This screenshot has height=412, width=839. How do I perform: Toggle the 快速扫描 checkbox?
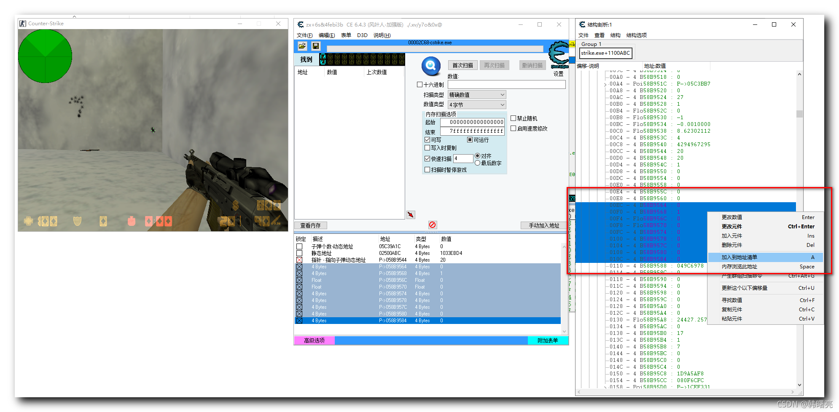428,159
